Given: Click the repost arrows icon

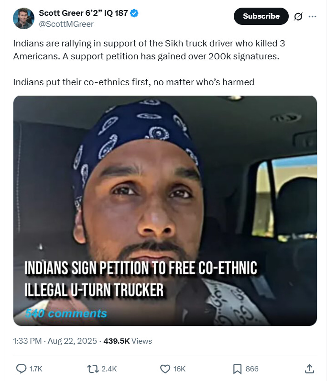Looking at the screenshot, I should click(93, 369).
